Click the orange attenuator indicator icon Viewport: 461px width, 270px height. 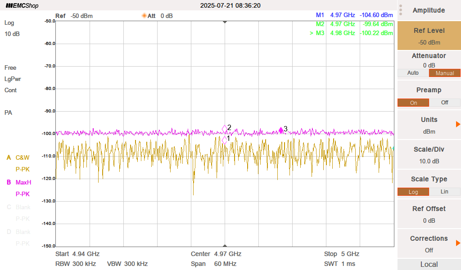click(x=145, y=16)
